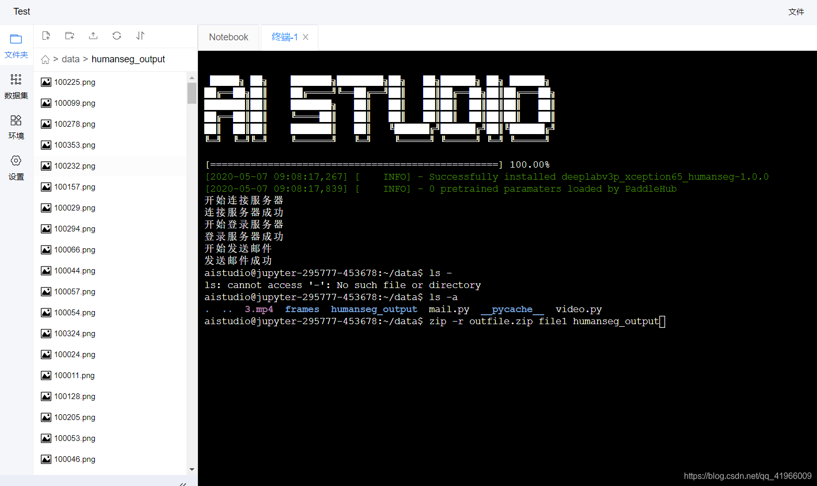Create a new file with the toolbar icon
The width and height of the screenshot is (817, 486).
click(46, 36)
